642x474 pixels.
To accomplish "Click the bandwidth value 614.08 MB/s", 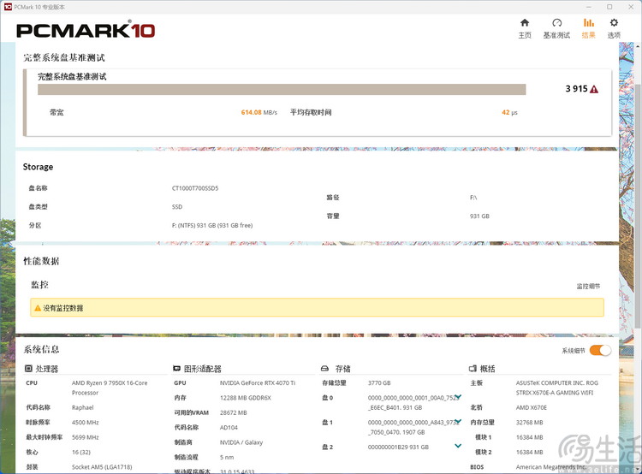I will tap(259, 112).
